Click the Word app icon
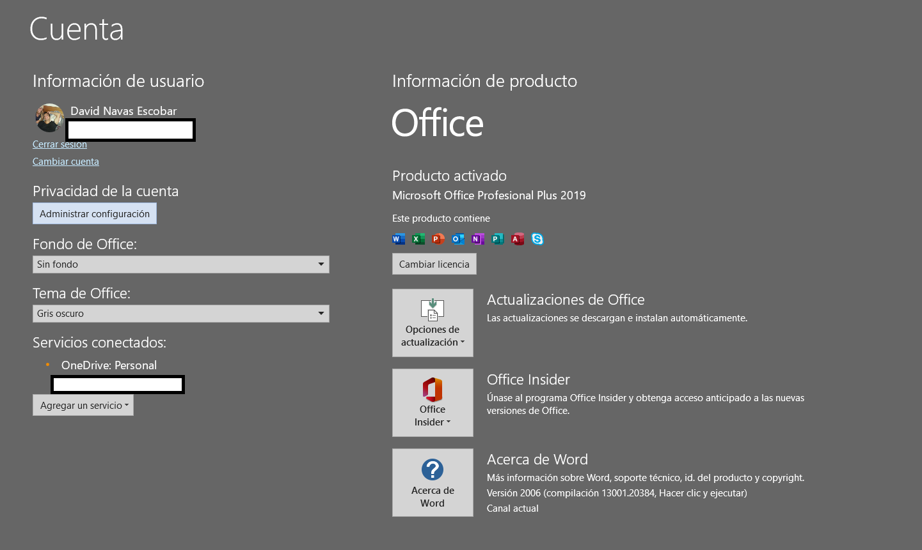 tap(399, 239)
